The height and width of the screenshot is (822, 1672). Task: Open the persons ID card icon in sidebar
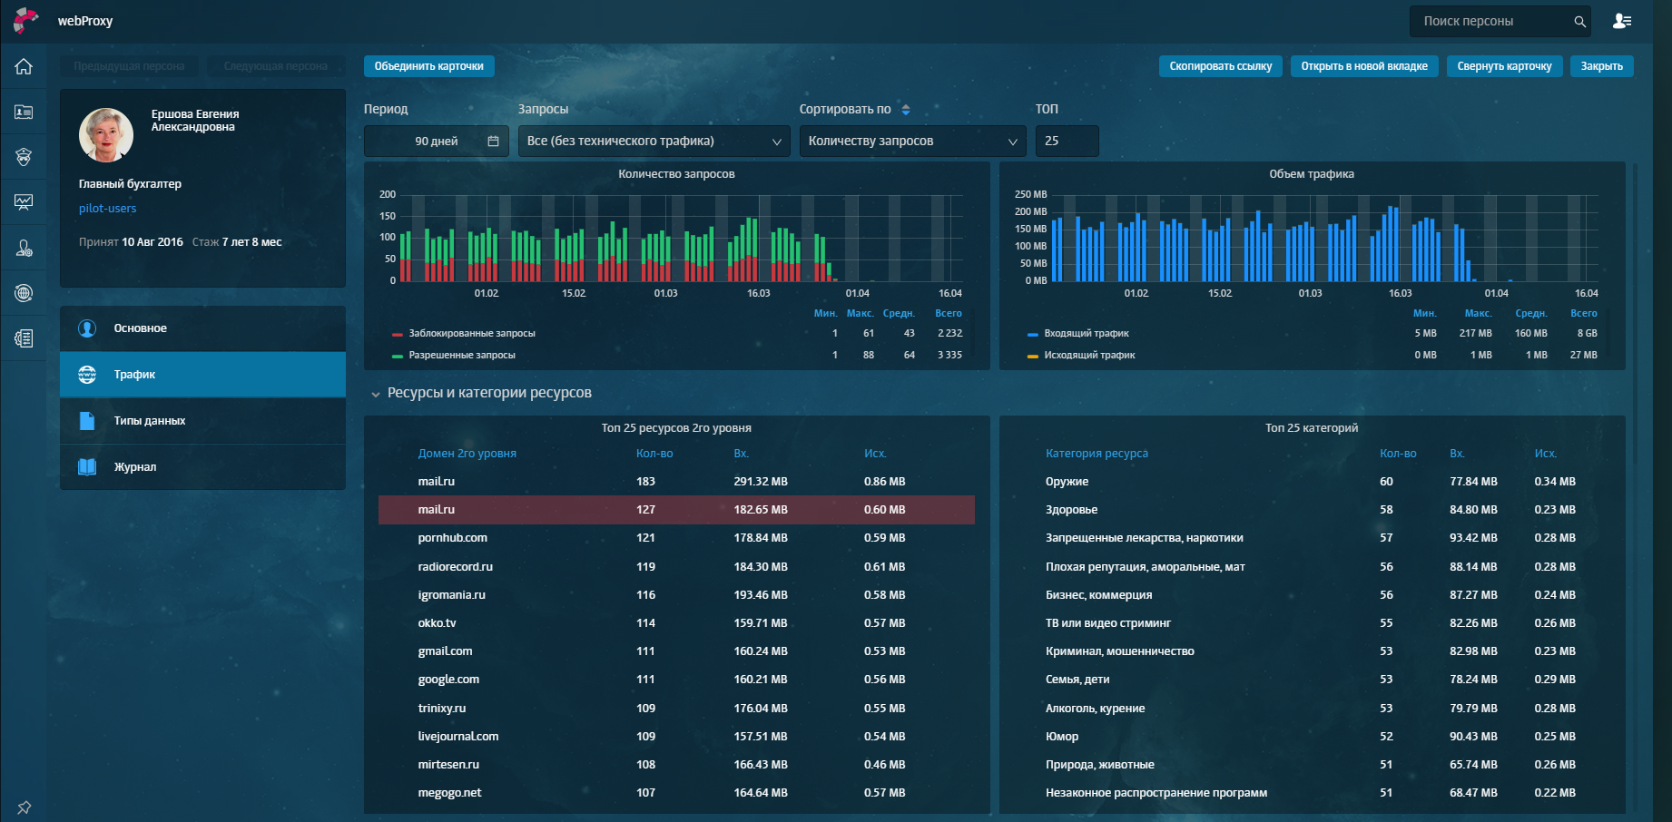[24, 113]
